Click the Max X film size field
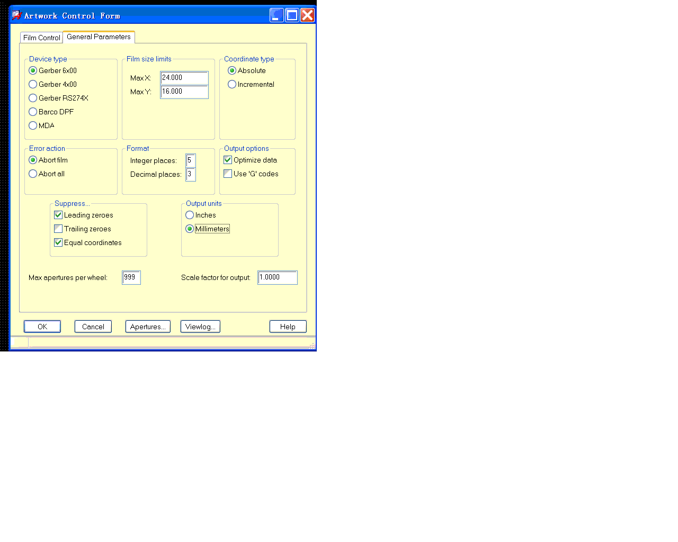The height and width of the screenshot is (542, 678). click(184, 78)
